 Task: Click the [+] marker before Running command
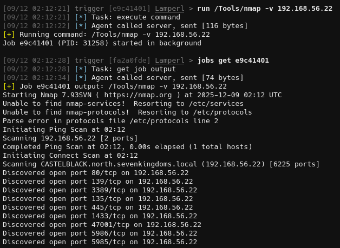pyautogui.click(x=9, y=35)
